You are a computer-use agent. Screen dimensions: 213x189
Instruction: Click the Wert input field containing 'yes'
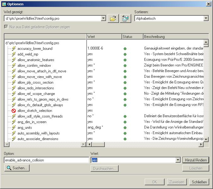tap(133, 160)
